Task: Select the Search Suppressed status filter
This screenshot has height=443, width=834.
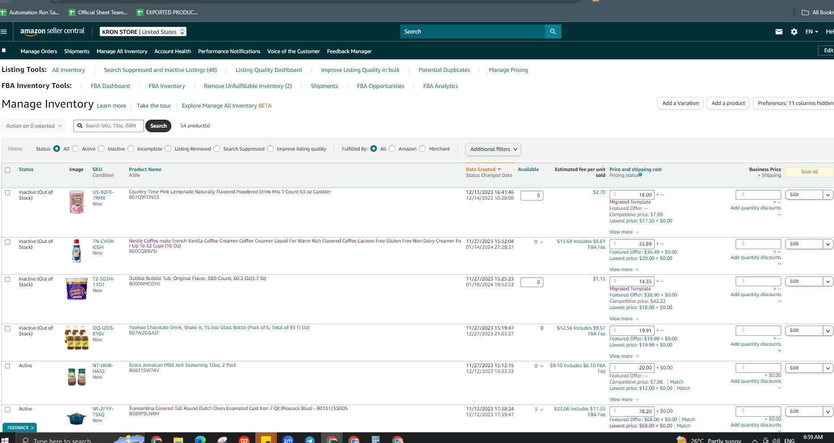Action: coord(217,149)
